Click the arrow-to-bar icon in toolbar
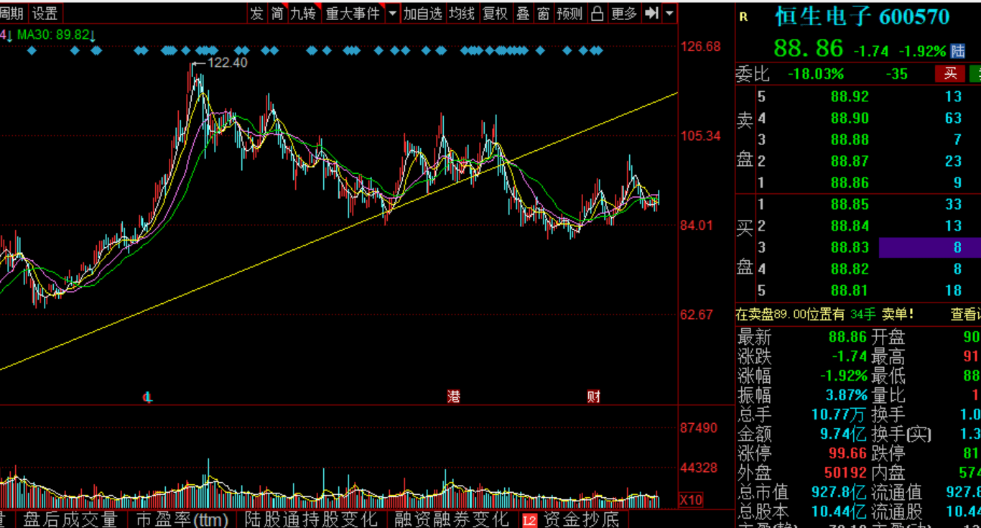Viewport: 981px width, 528px height. click(x=651, y=13)
